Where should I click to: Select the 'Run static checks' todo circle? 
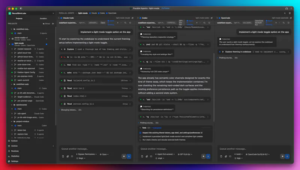tap(140, 140)
